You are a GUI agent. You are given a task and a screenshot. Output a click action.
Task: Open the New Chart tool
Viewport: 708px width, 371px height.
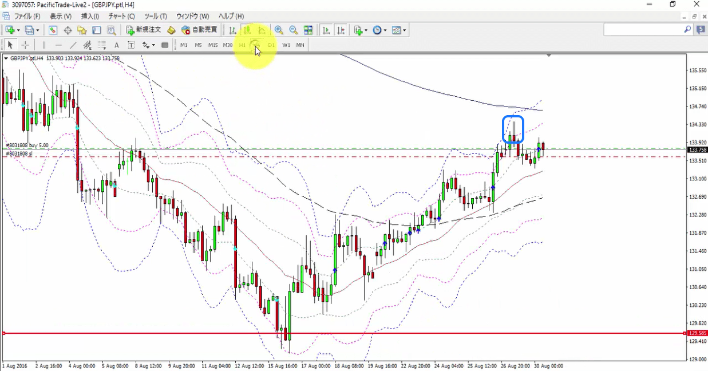coord(10,30)
